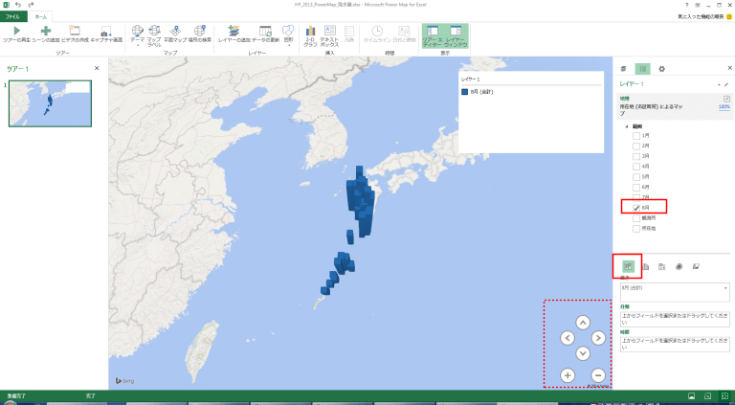Open 場所の検索 find location tool
The image size is (735, 405).
click(200, 34)
